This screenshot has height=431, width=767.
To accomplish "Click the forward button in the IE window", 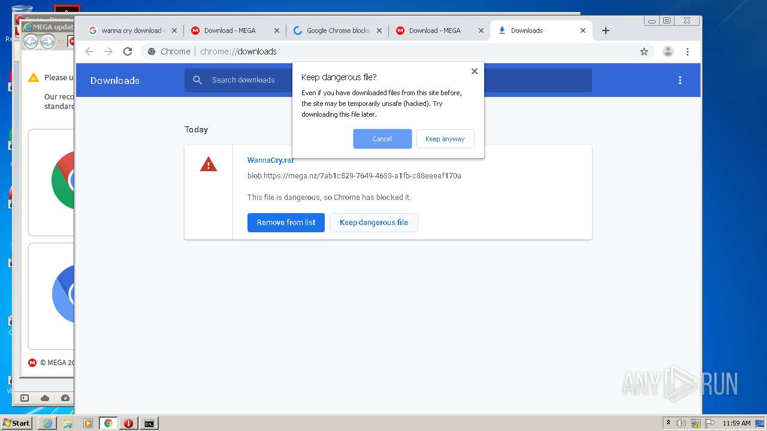I will [x=47, y=41].
